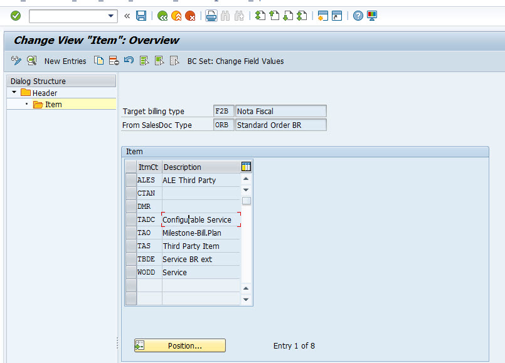Go to Previous Page icon
505x363 pixels.
[x=274, y=16]
